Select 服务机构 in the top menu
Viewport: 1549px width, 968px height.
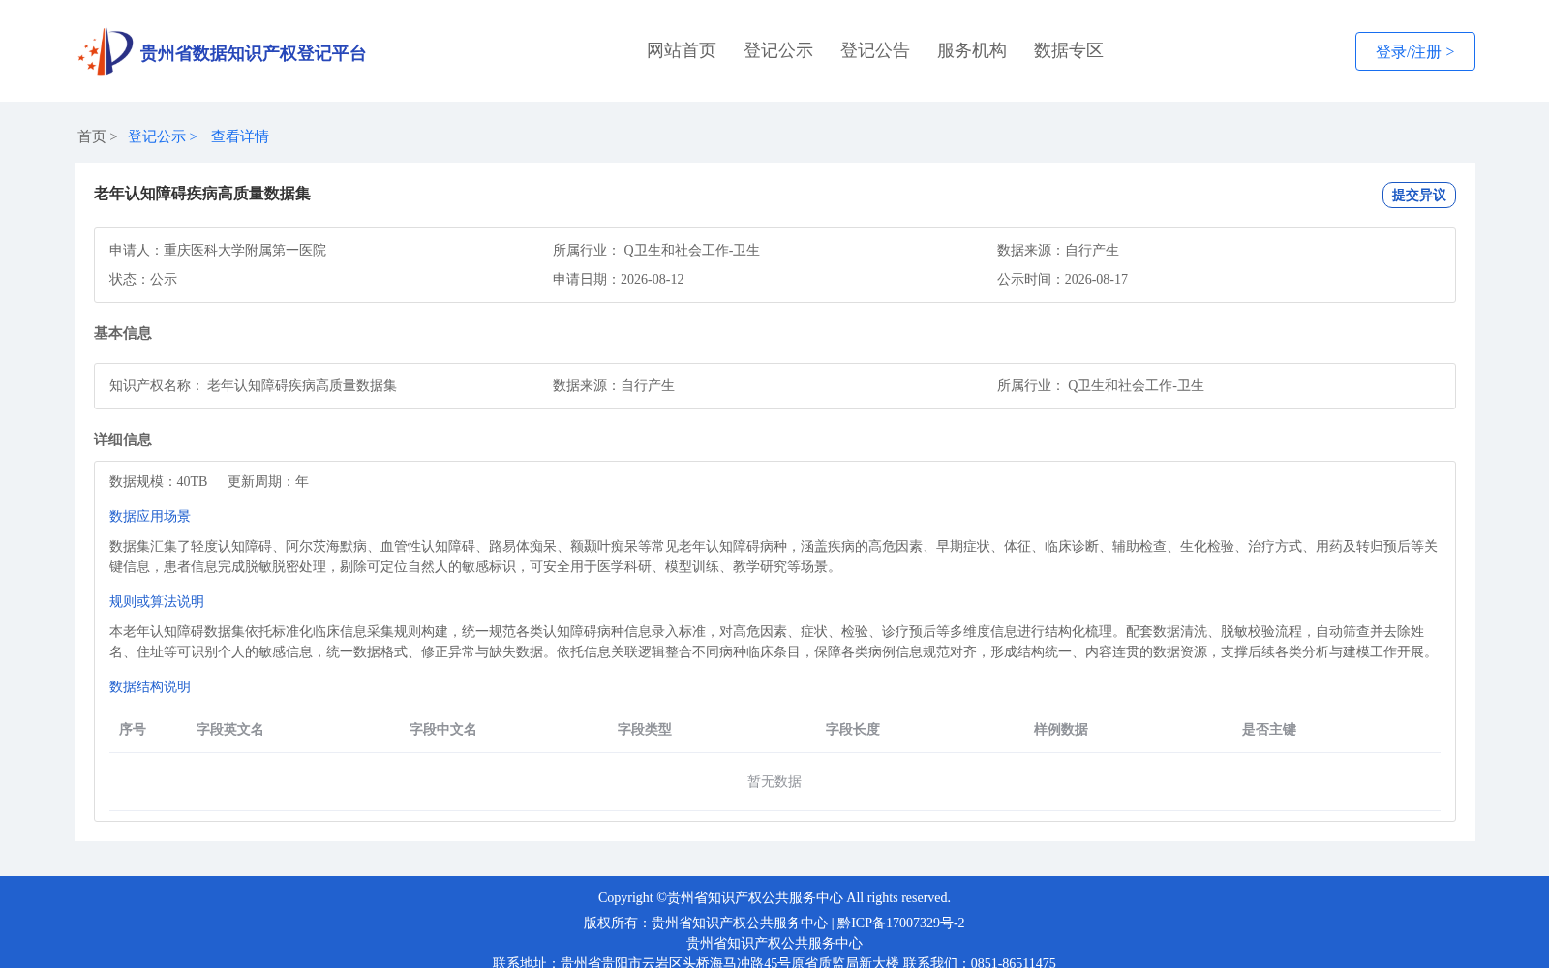tap(972, 50)
